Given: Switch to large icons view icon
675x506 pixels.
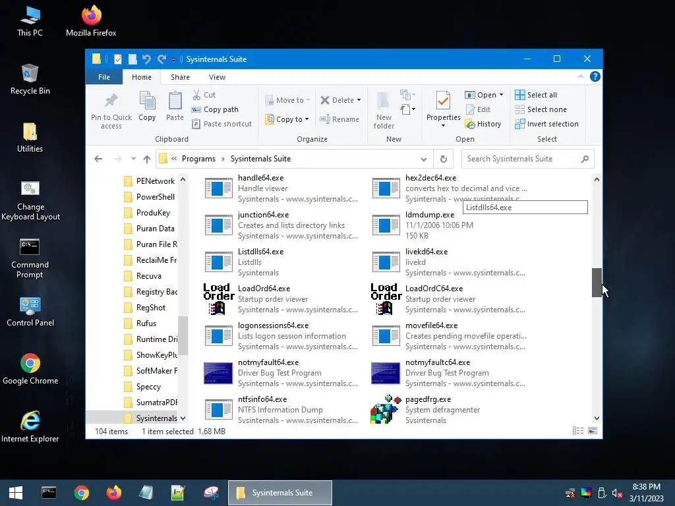Looking at the screenshot, I should tap(593, 431).
